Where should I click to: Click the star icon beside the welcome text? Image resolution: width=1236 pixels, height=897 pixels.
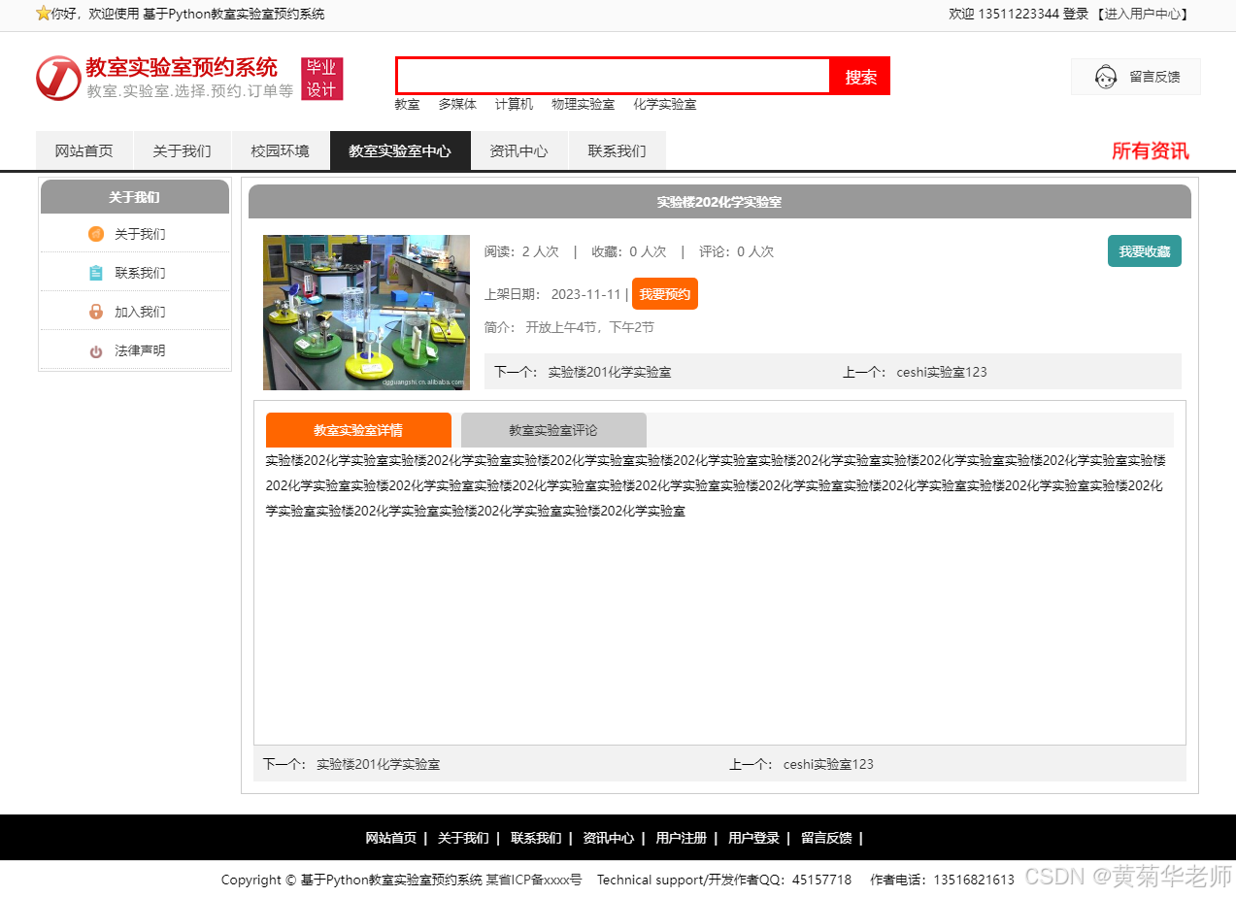click(43, 14)
